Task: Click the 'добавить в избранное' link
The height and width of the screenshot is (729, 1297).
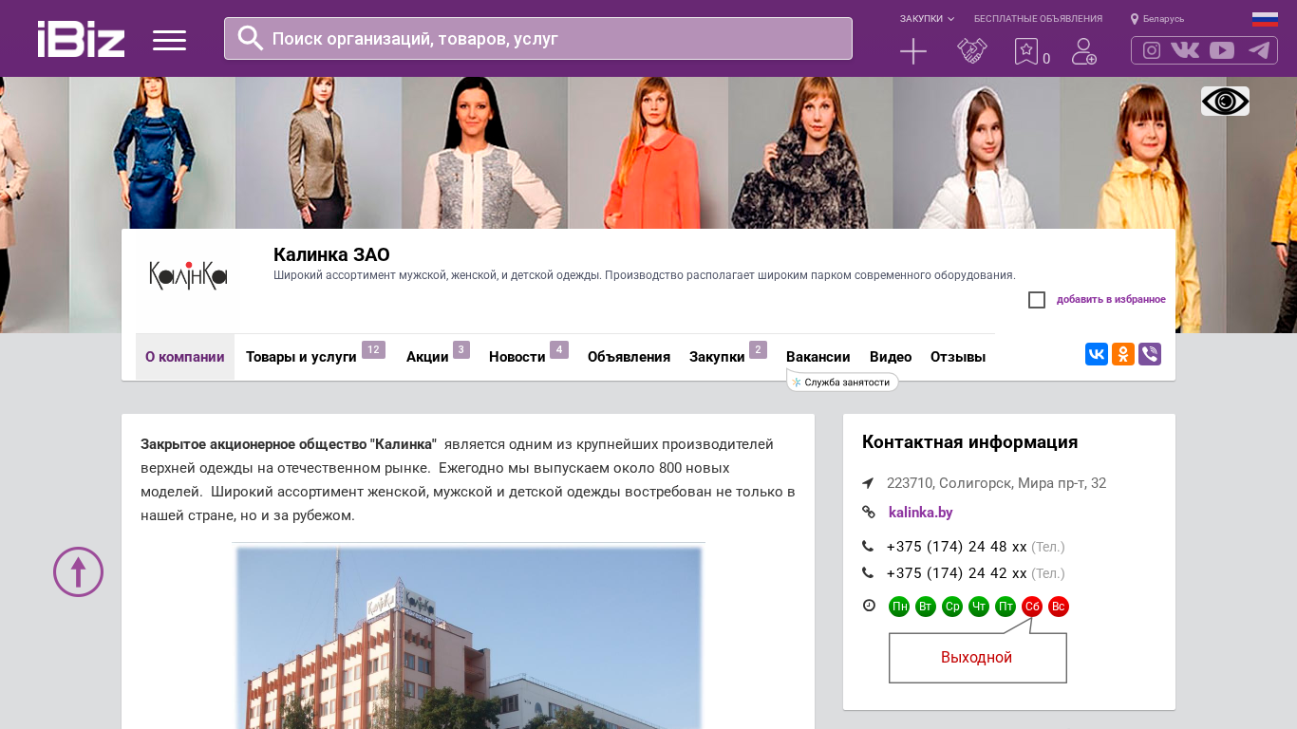Action: coord(1111,300)
